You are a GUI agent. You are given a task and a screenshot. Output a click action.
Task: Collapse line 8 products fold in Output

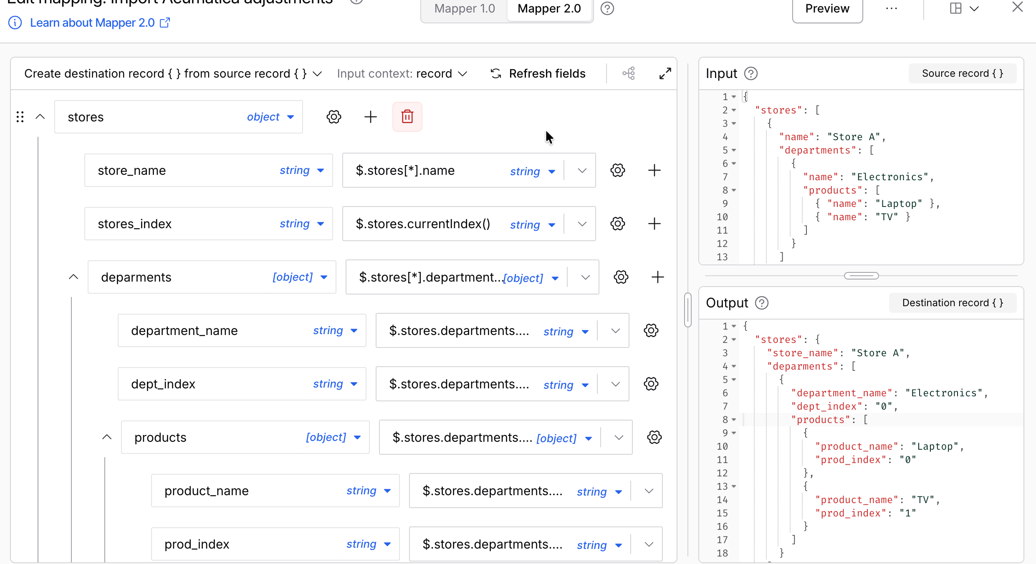734,420
